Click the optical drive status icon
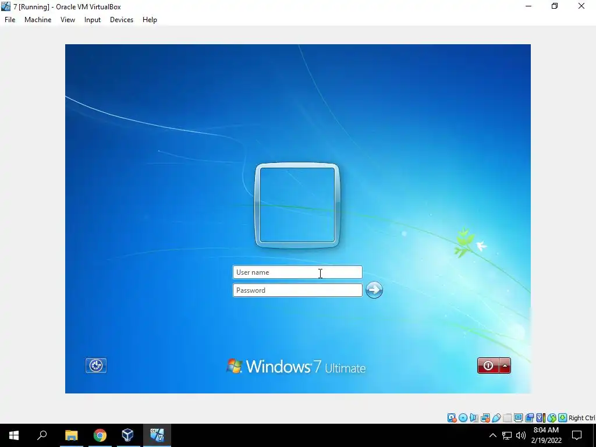 point(463,418)
